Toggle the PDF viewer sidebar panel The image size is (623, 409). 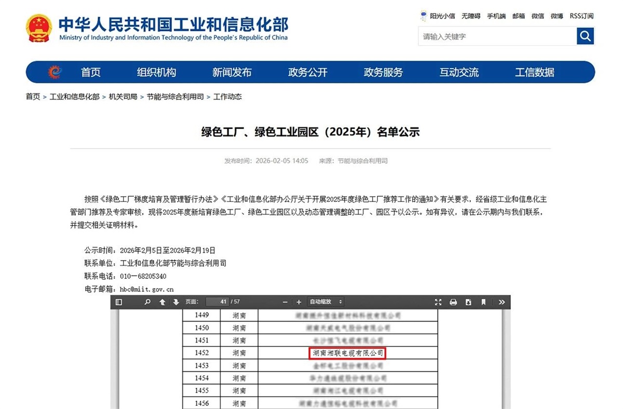[119, 302]
